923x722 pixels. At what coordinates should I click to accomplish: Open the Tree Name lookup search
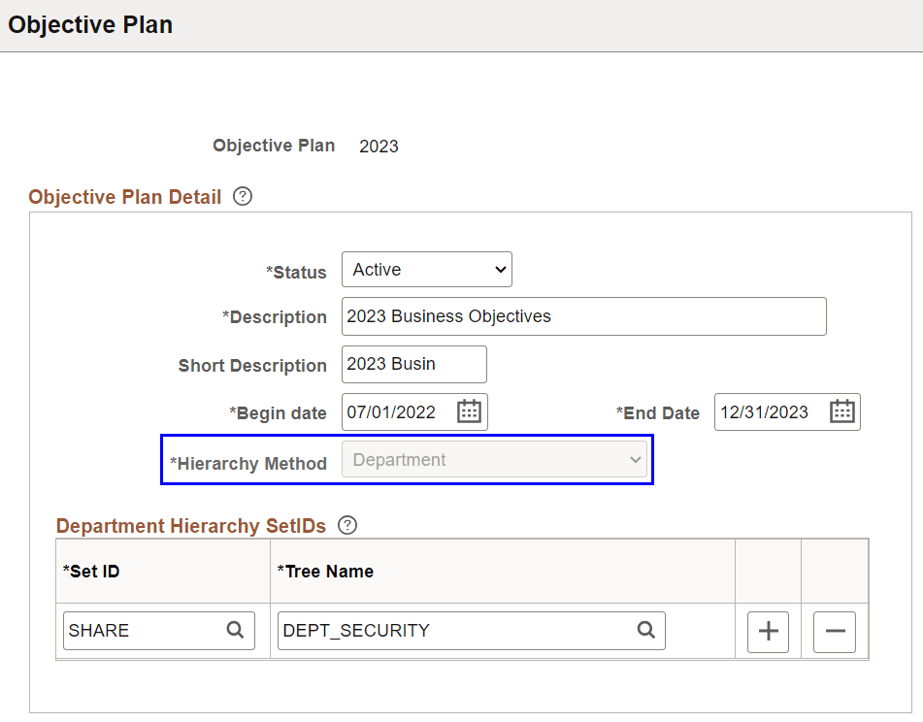(x=646, y=631)
